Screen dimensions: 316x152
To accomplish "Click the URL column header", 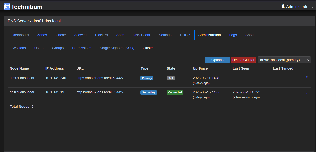I will pyautogui.click(x=80, y=68).
